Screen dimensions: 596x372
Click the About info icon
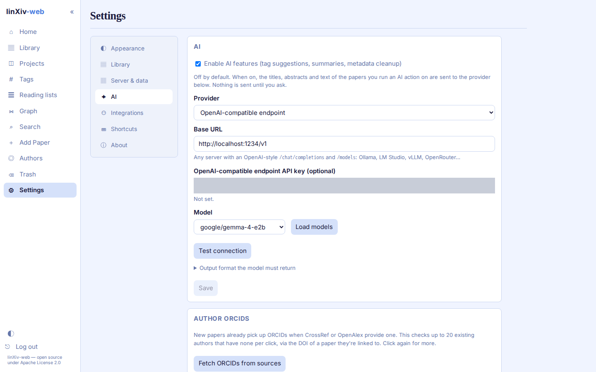[103, 145]
